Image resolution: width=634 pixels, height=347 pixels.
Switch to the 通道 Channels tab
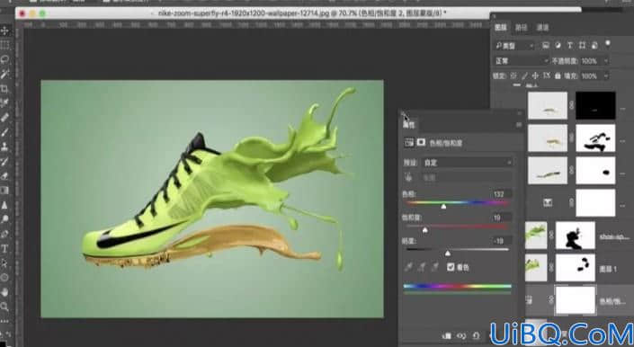pos(542,28)
